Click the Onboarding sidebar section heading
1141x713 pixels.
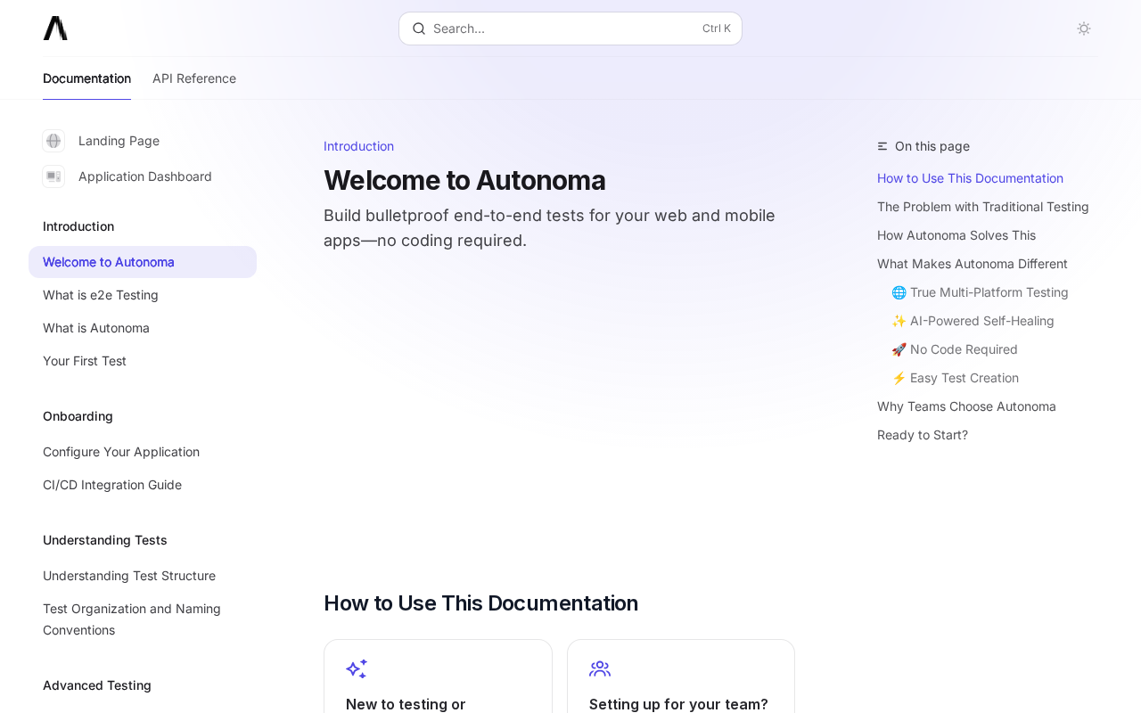click(x=78, y=416)
